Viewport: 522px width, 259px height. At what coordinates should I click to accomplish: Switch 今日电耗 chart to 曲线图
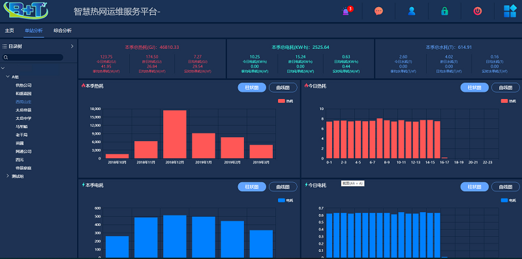[505, 187]
